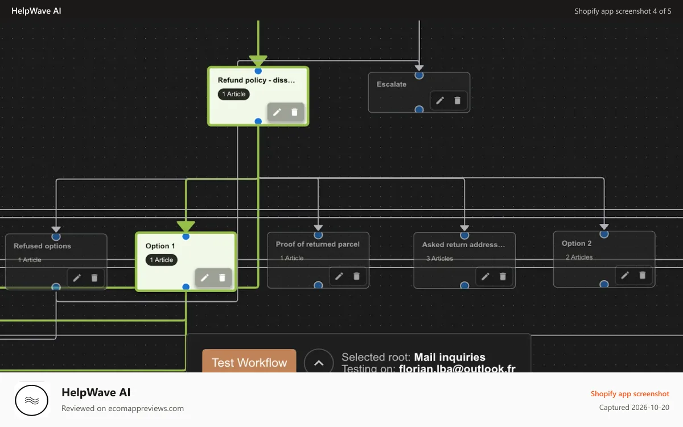Click the bottom connector dot on Option 1
The width and height of the screenshot is (683, 427).
tap(186, 287)
